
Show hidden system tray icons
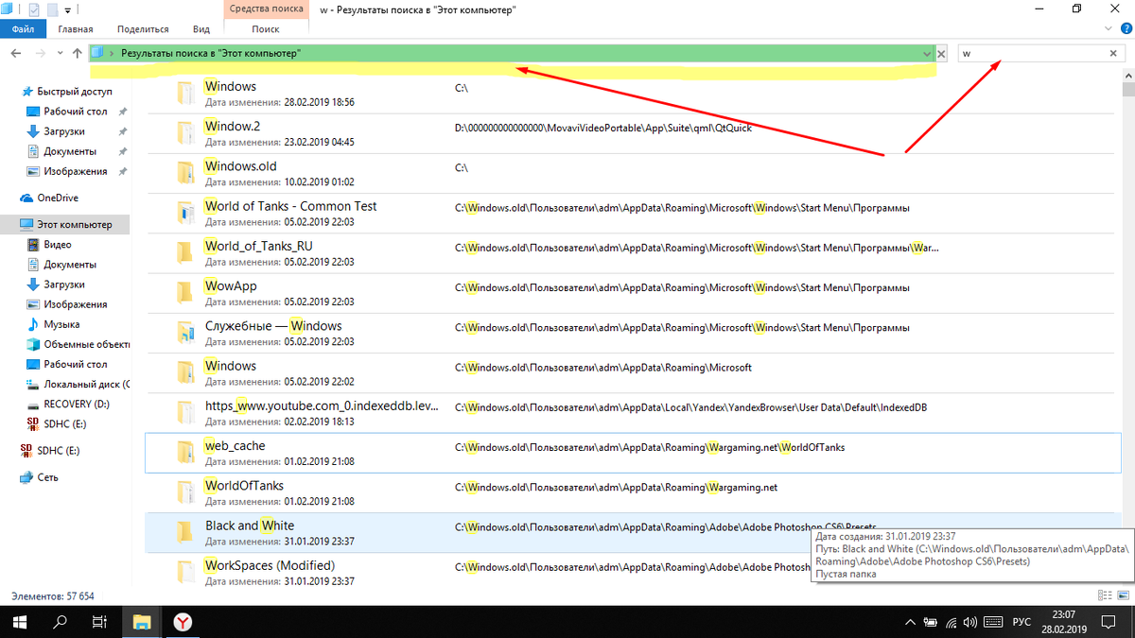(909, 622)
